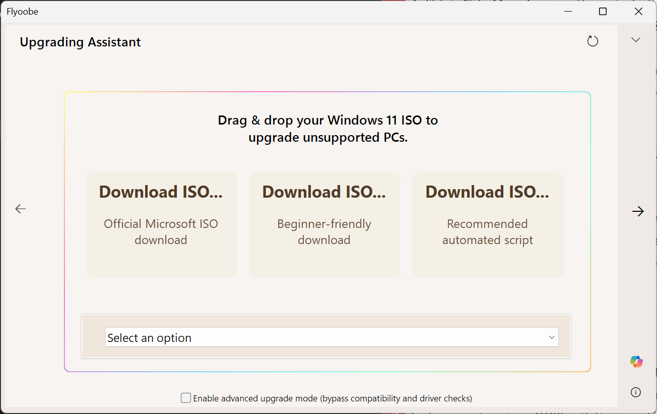Screen dimensions: 657x414
Task: Minimize the Flyoobe window
Action: 567,12
